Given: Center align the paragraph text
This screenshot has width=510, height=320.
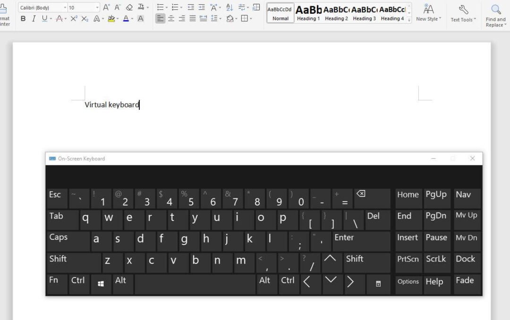Looking at the screenshot, I should tap(171, 18).
